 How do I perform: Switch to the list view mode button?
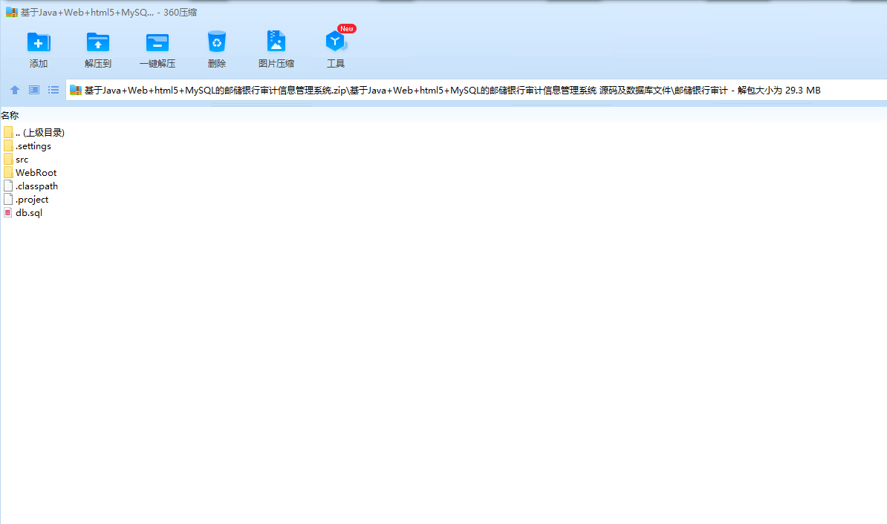(53, 90)
